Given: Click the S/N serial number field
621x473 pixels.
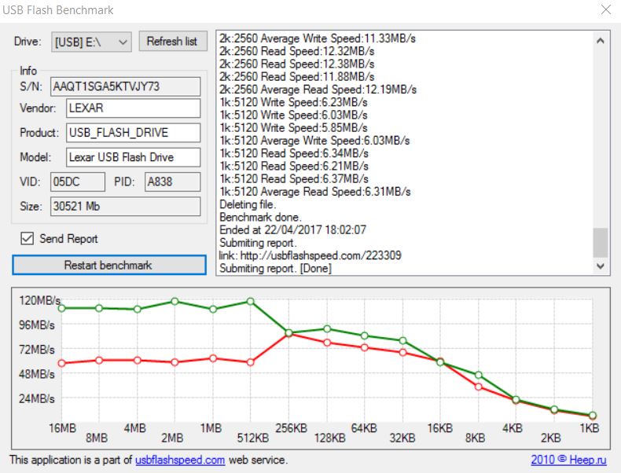Looking at the screenshot, I should tap(126, 86).
